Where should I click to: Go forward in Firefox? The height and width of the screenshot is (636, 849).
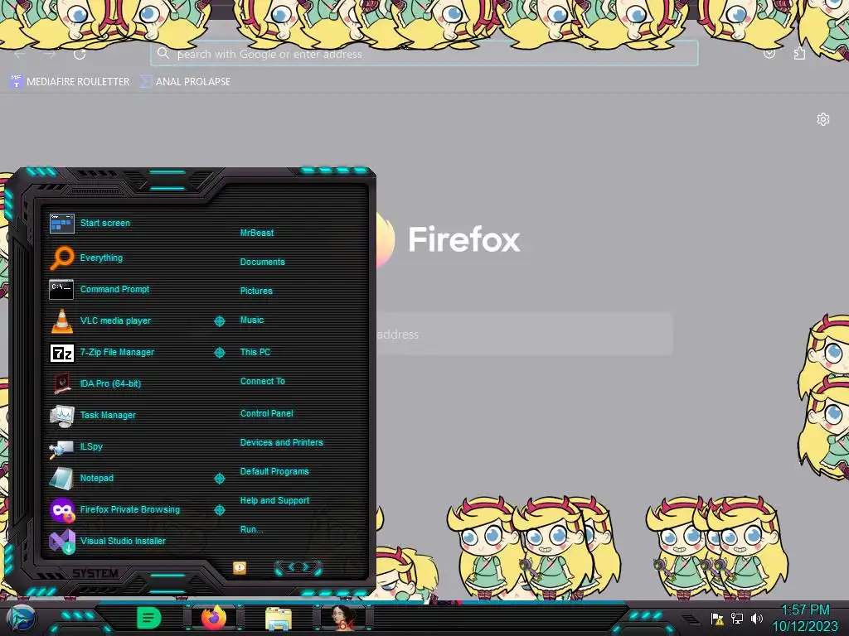click(50, 54)
